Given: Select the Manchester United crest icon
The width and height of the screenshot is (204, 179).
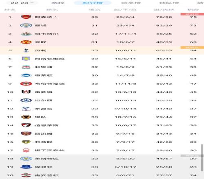Looking at the screenshot, I should 26,42.
